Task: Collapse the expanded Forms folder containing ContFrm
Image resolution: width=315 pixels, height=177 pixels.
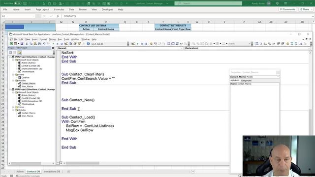Action: [x=13, y=75]
